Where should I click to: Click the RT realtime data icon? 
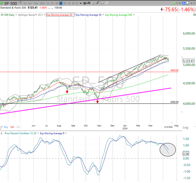[x=180, y=3]
